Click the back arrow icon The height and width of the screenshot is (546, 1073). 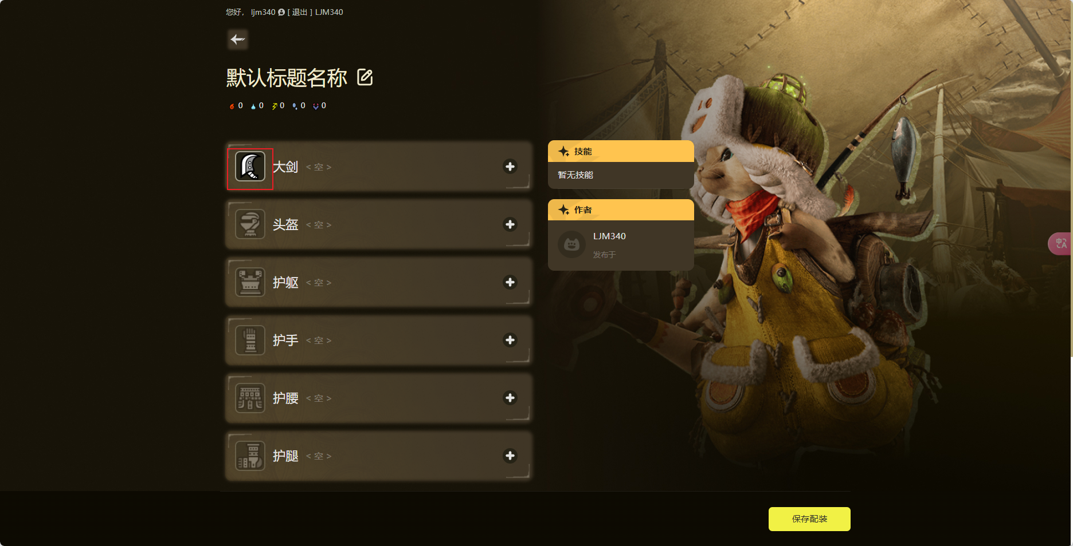point(237,39)
